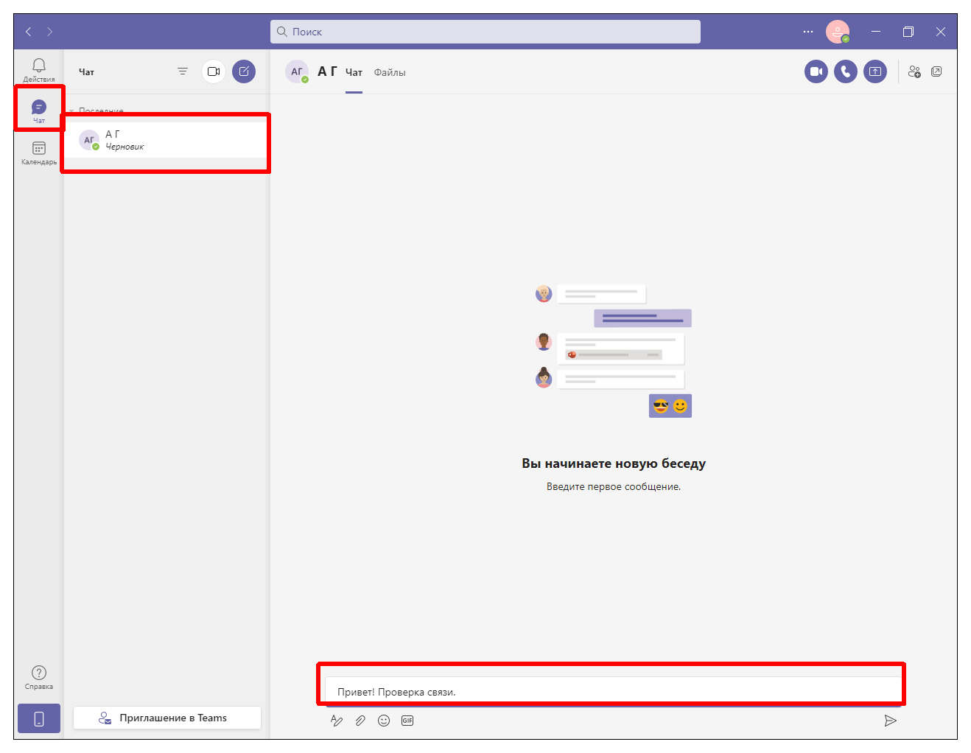Pop out the chat window
This screenshot has width=971, height=753.
936,71
